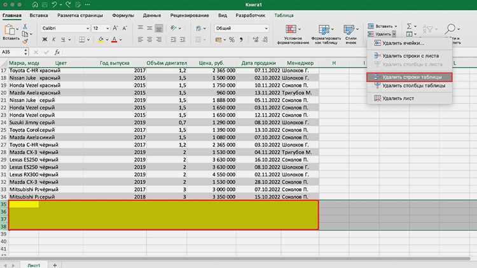The height and width of the screenshot is (268, 477).
Task: Expand the Вставить cells dropdown arrow
Action: (396, 27)
